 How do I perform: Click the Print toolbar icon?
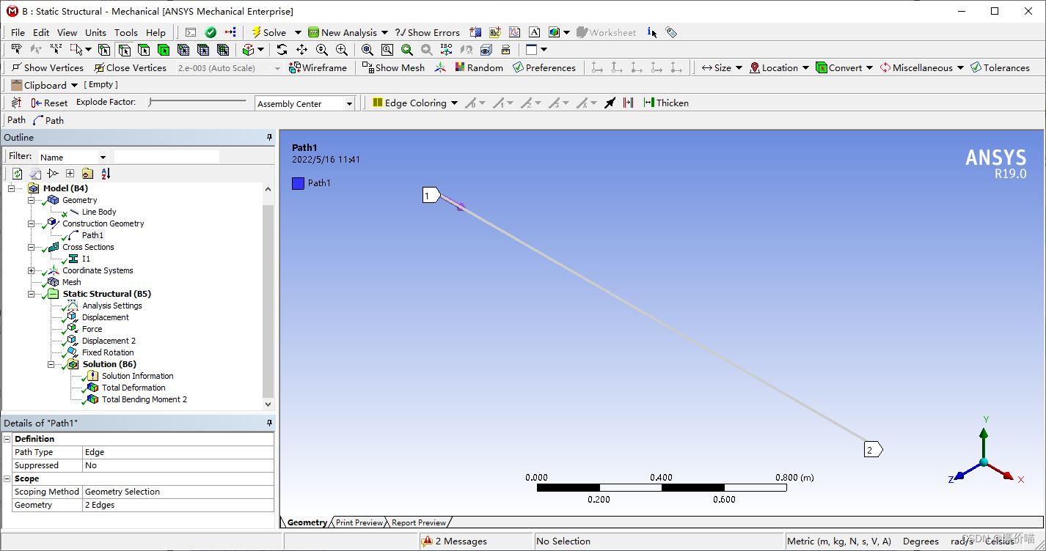point(505,50)
